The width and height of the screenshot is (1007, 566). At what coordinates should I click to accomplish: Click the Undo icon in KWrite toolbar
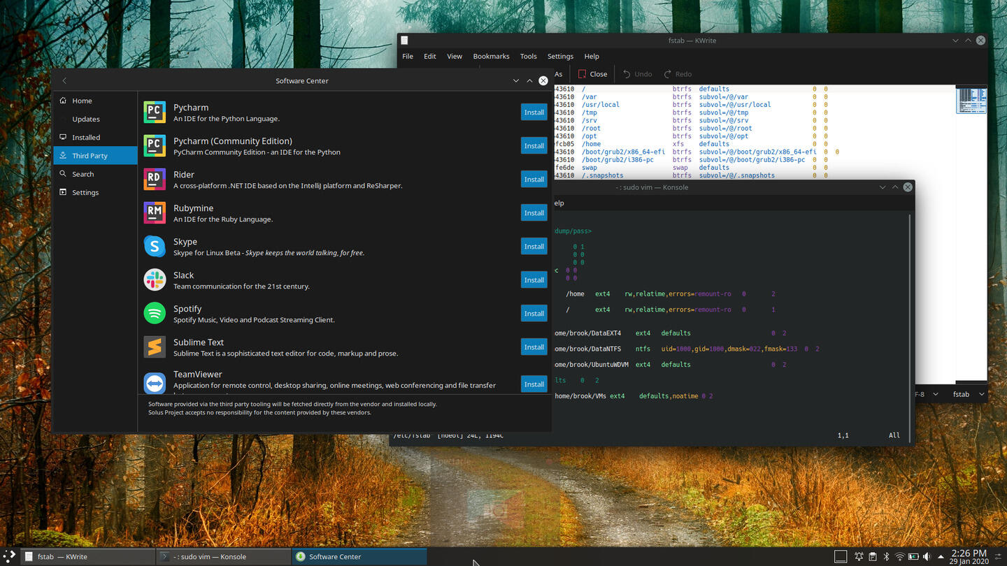(627, 74)
